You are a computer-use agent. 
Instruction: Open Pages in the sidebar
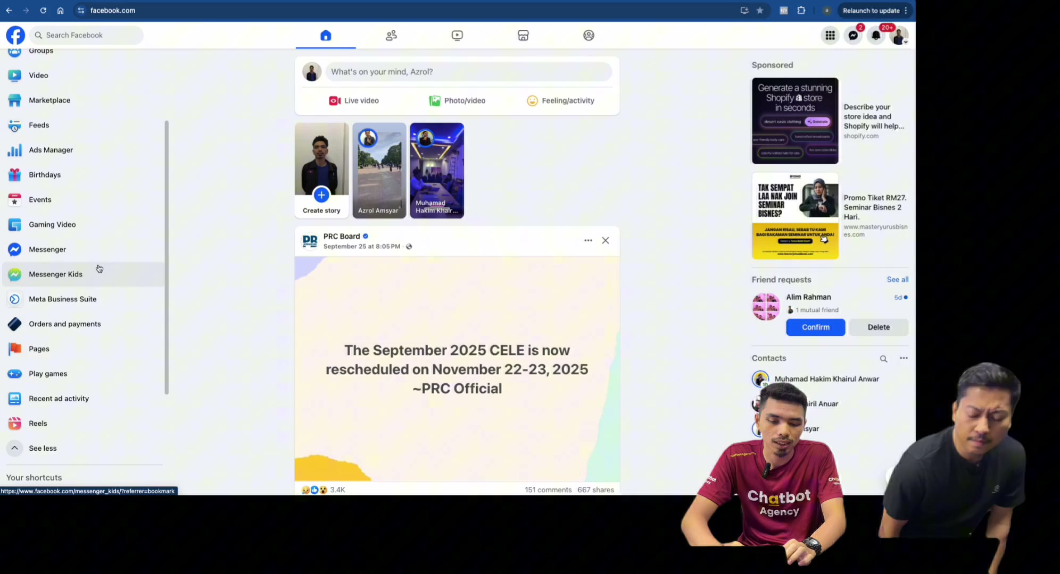tap(84, 349)
